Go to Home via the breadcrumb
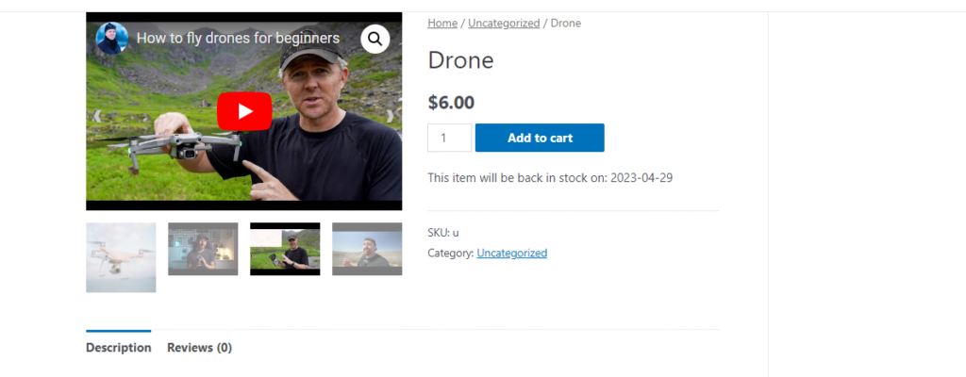Screen dimensions: 966x377 442,23
